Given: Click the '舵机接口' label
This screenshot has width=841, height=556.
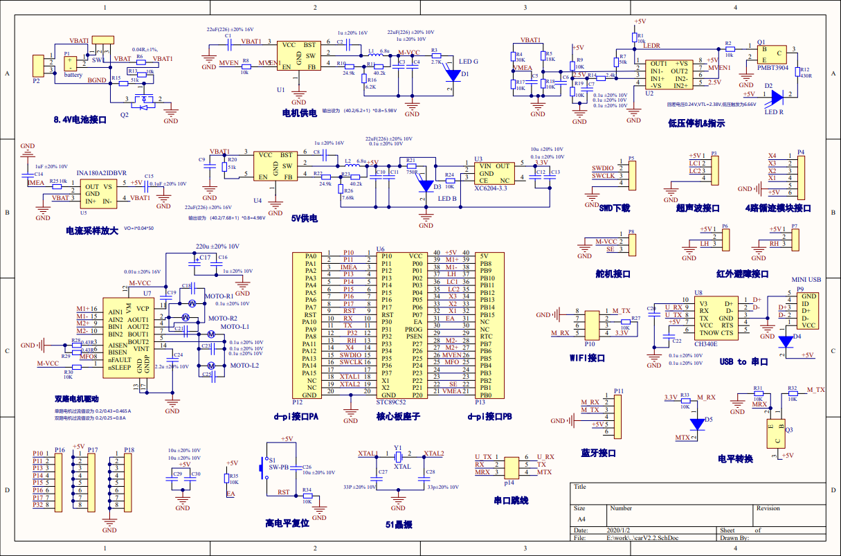Looking at the screenshot, I should (613, 273).
